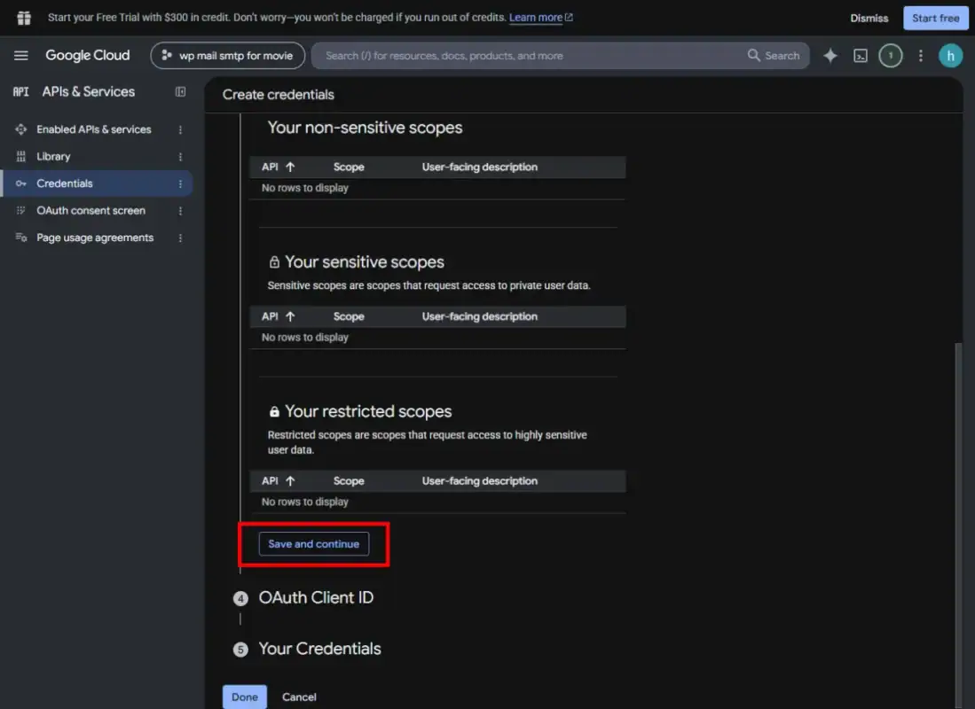Click Scope column header in restricted table
975x709 pixels.
point(348,481)
